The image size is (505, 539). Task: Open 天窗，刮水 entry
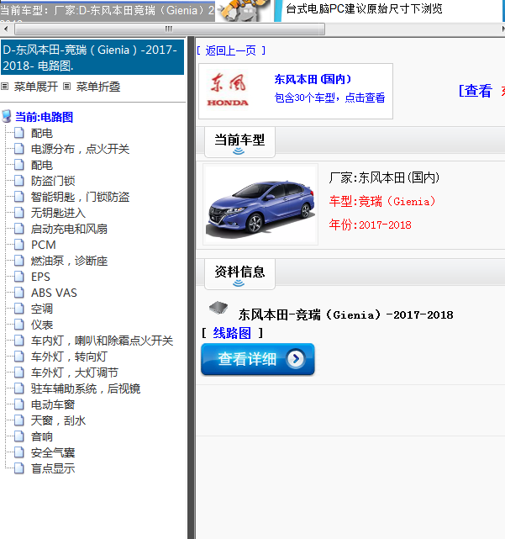(x=59, y=420)
